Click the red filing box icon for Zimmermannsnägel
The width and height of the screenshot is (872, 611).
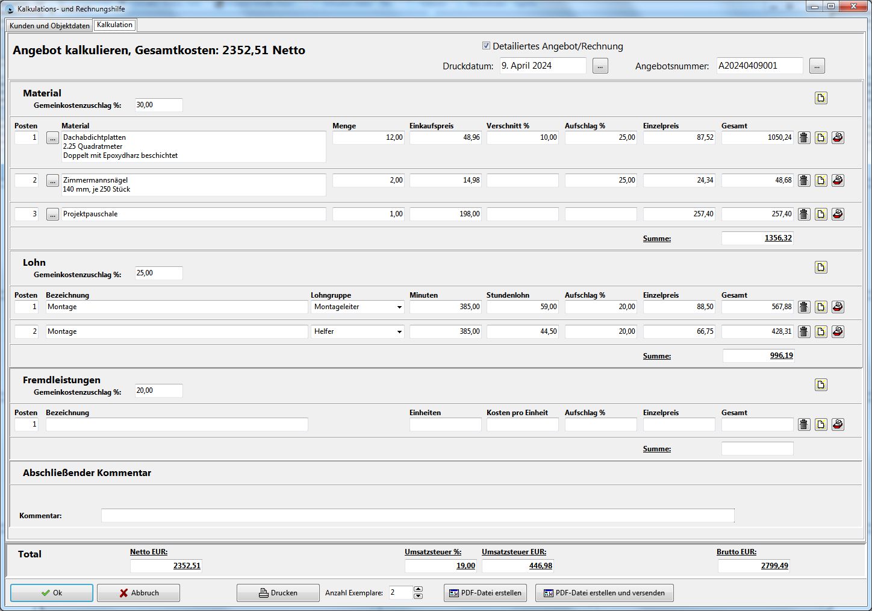tap(838, 180)
